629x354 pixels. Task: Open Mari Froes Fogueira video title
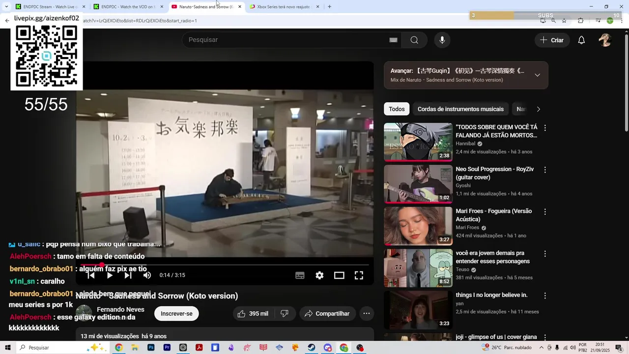pos(493,215)
